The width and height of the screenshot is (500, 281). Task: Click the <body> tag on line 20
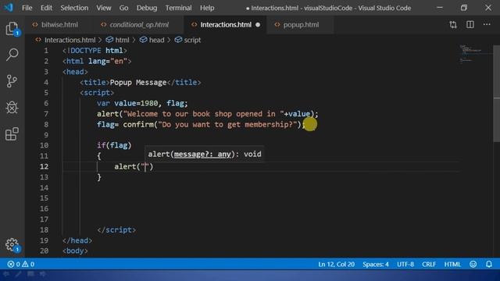(75, 251)
